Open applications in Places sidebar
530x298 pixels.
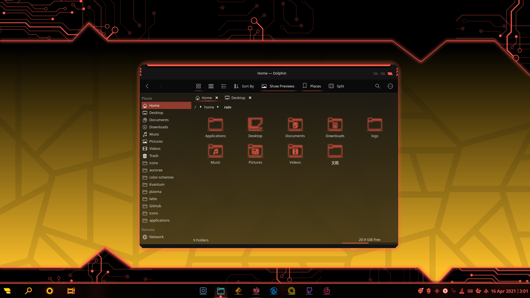166,220
